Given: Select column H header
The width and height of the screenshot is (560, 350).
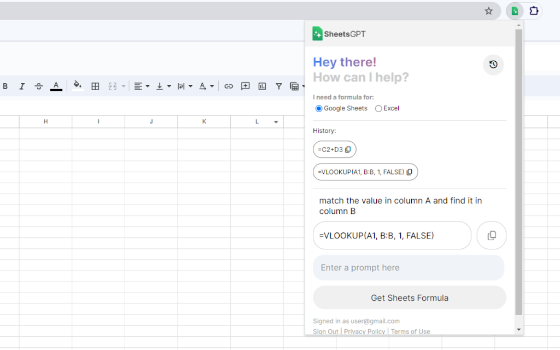Looking at the screenshot, I should [x=46, y=121].
